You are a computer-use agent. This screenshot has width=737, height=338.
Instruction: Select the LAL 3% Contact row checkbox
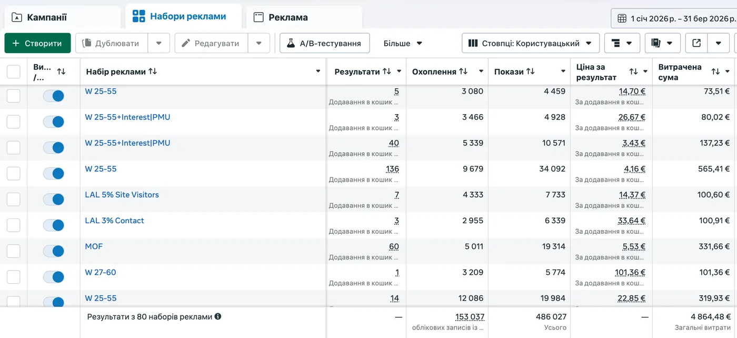[x=13, y=225]
